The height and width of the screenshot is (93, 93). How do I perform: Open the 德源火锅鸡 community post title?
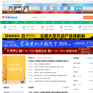[77, 63]
